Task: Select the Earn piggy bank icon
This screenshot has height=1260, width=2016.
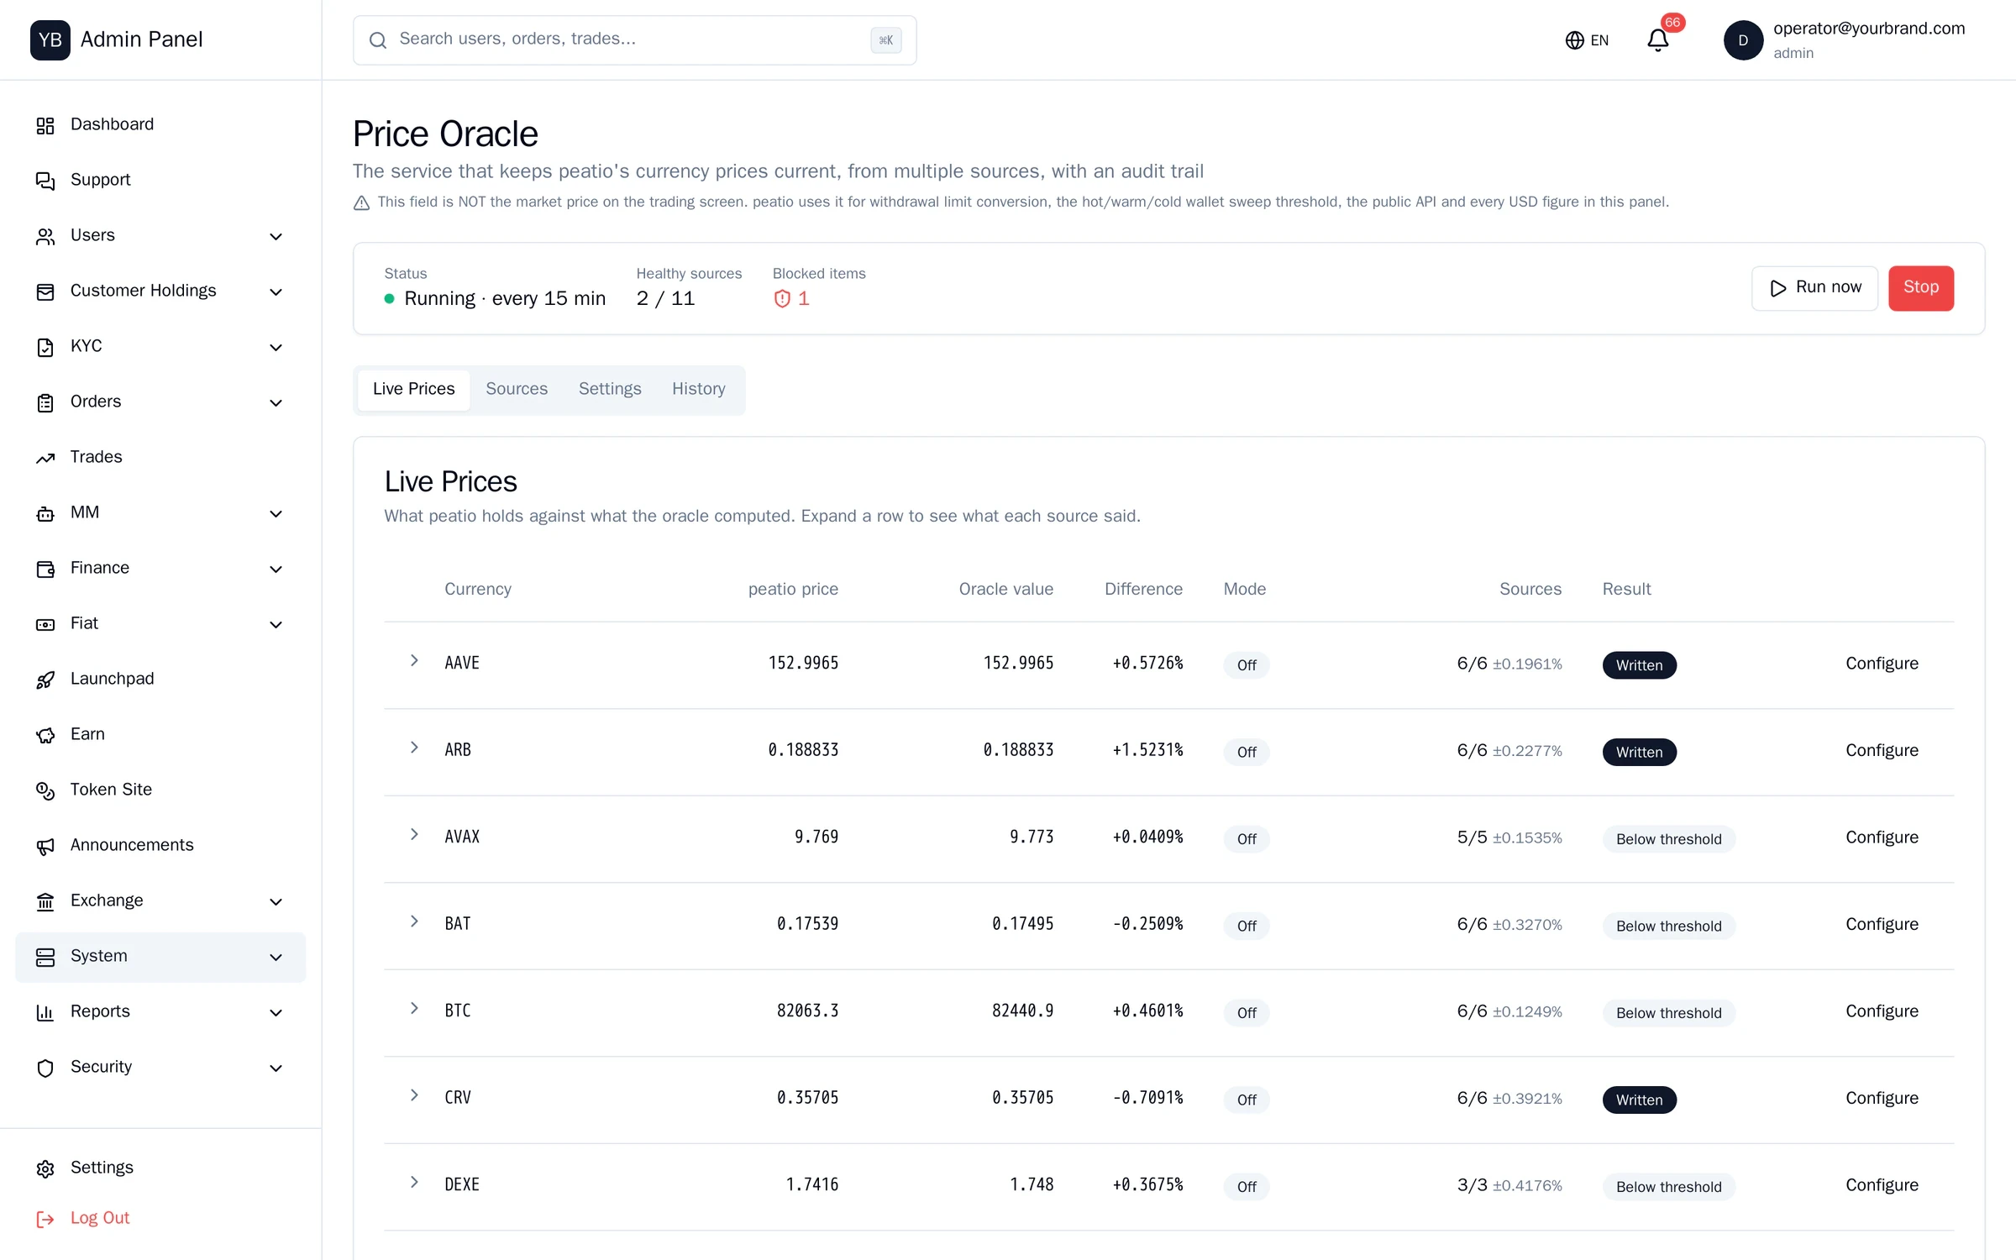Action: (45, 735)
